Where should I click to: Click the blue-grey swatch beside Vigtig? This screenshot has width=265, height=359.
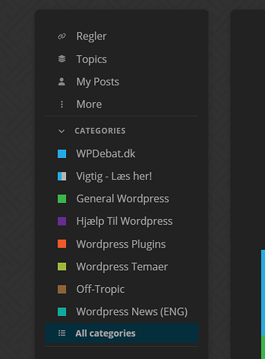click(62, 177)
